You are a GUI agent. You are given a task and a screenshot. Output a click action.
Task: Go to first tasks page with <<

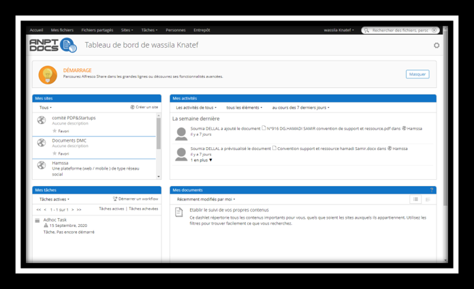[38, 209]
